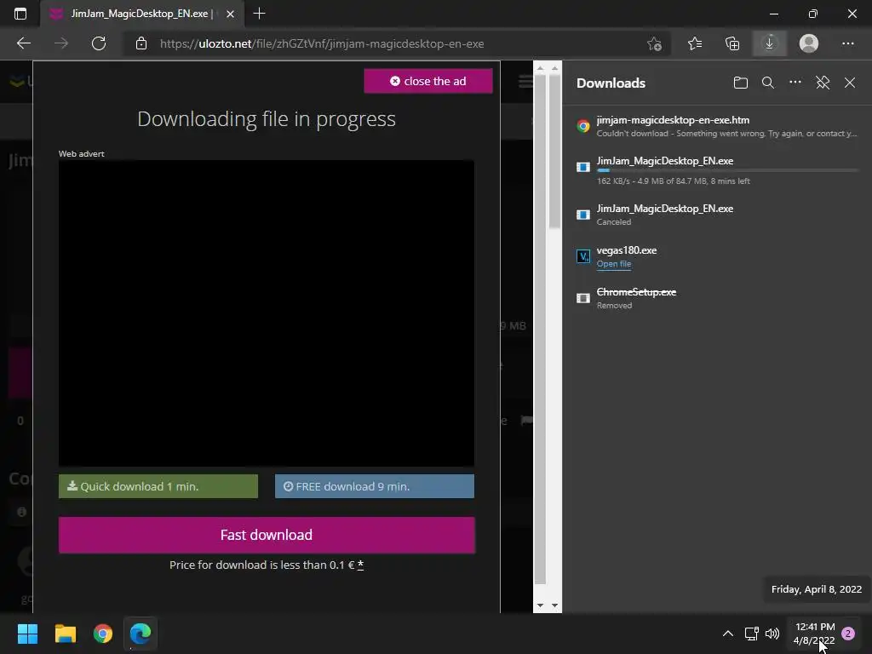The width and height of the screenshot is (872, 654).
Task: Click the Fast download button
Action: pyautogui.click(x=267, y=535)
